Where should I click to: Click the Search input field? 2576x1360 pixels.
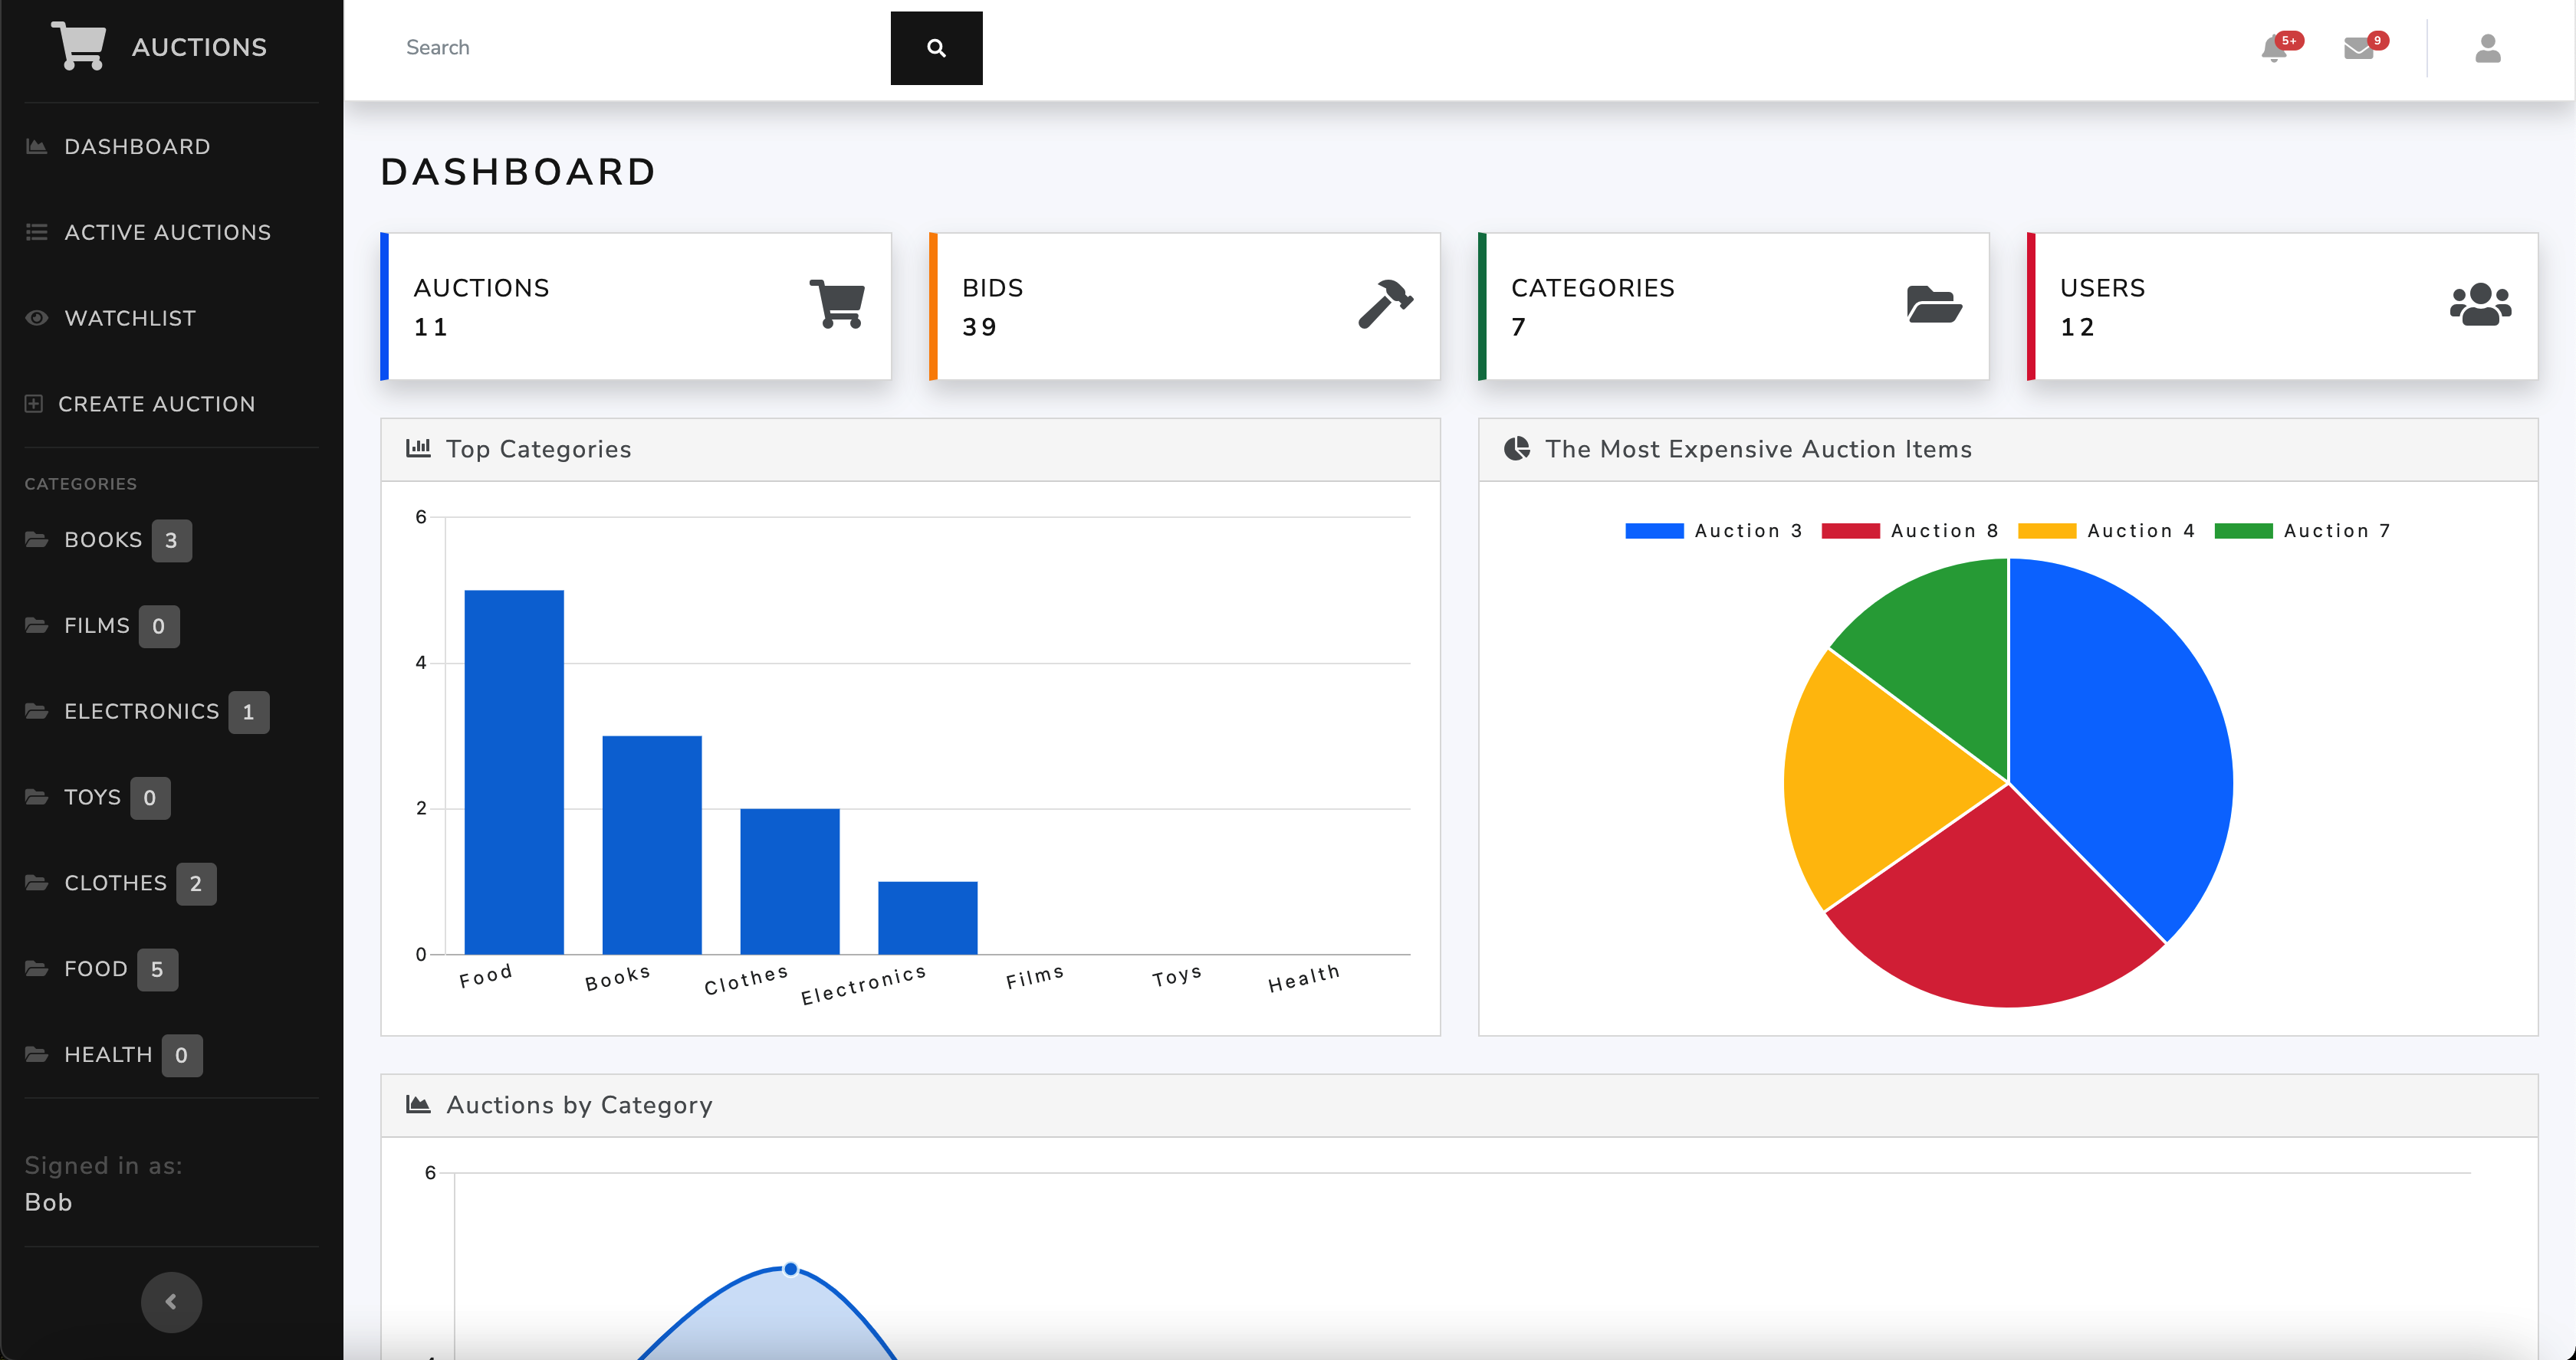(636, 48)
